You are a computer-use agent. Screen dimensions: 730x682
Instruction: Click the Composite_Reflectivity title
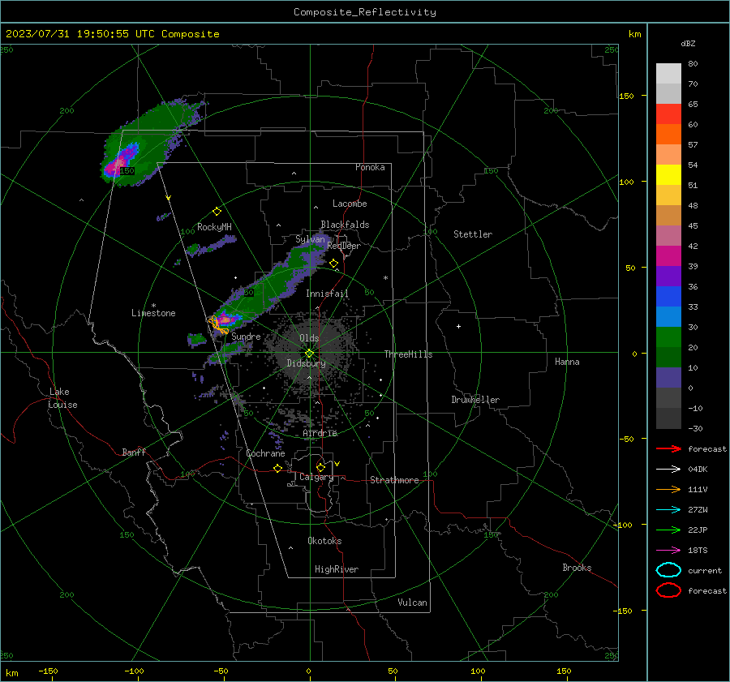(364, 12)
